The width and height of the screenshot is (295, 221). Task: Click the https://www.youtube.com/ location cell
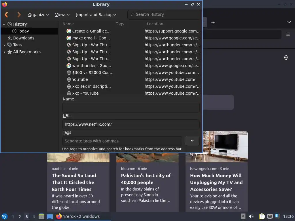click(170, 79)
